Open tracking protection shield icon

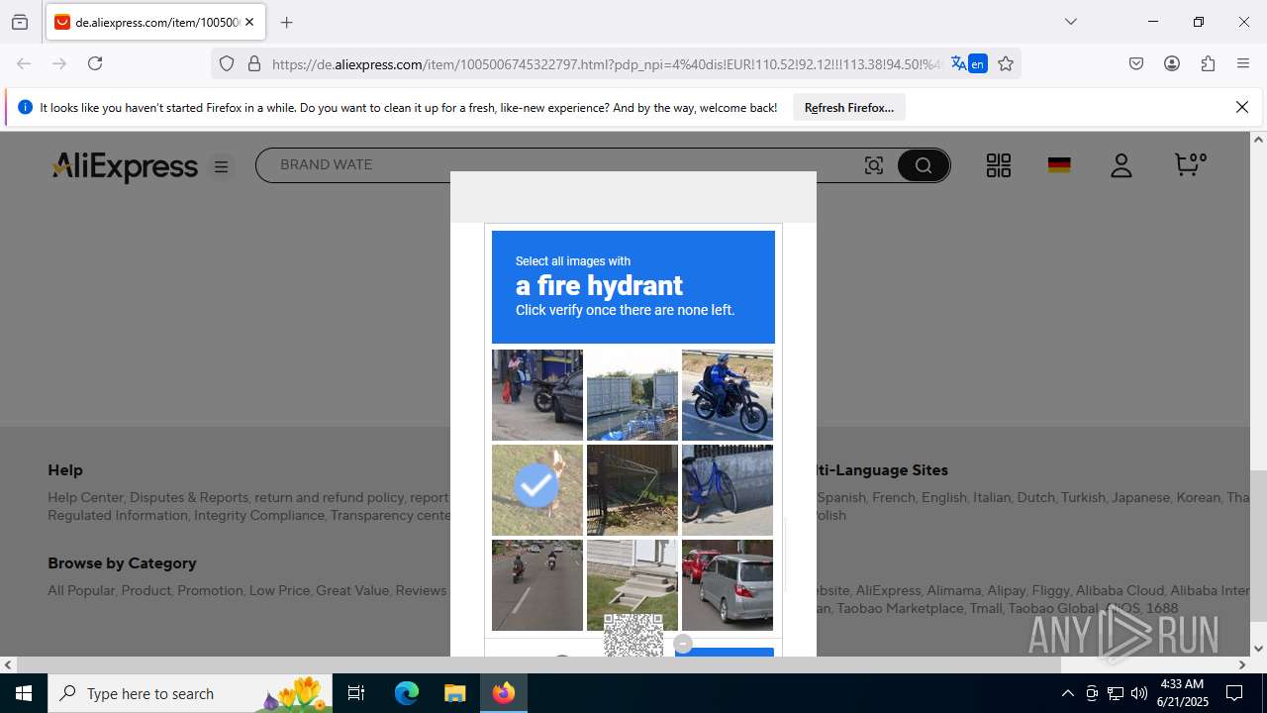click(x=227, y=63)
